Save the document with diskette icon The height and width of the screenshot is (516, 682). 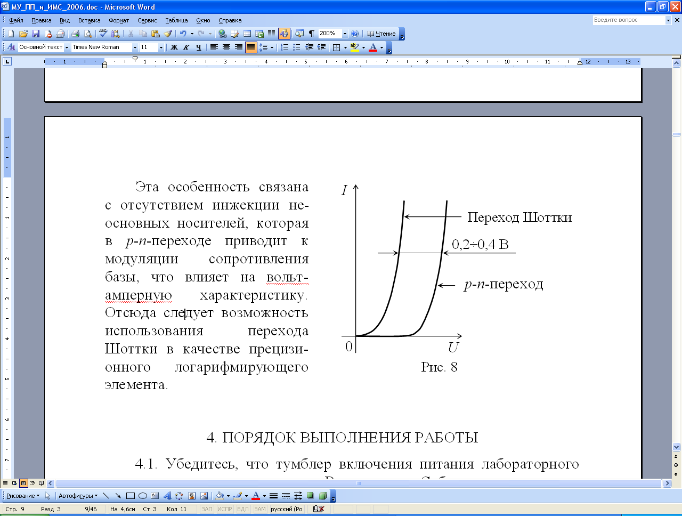[36, 34]
